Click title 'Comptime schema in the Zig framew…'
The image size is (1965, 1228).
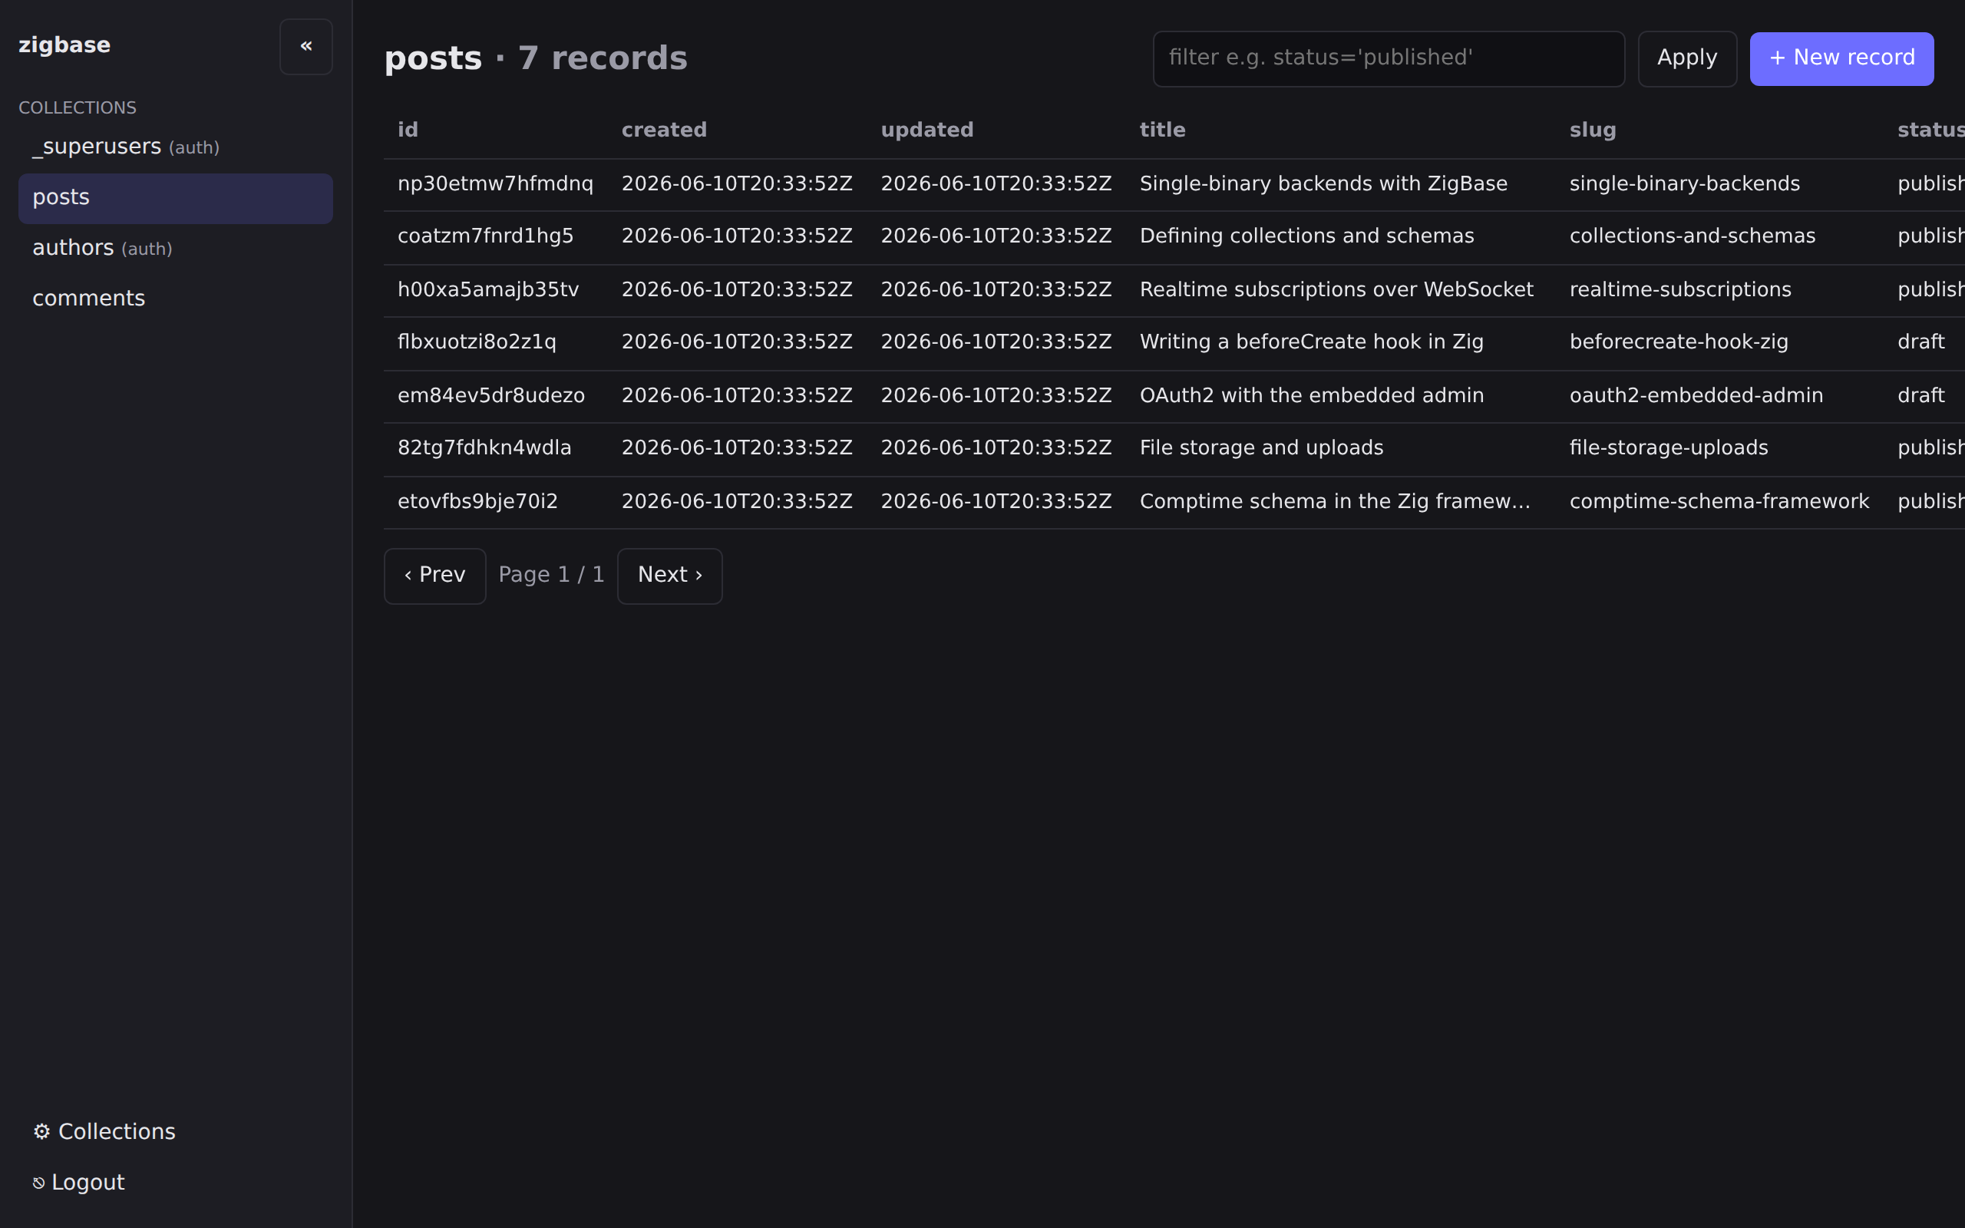(x=1334, y=502)
